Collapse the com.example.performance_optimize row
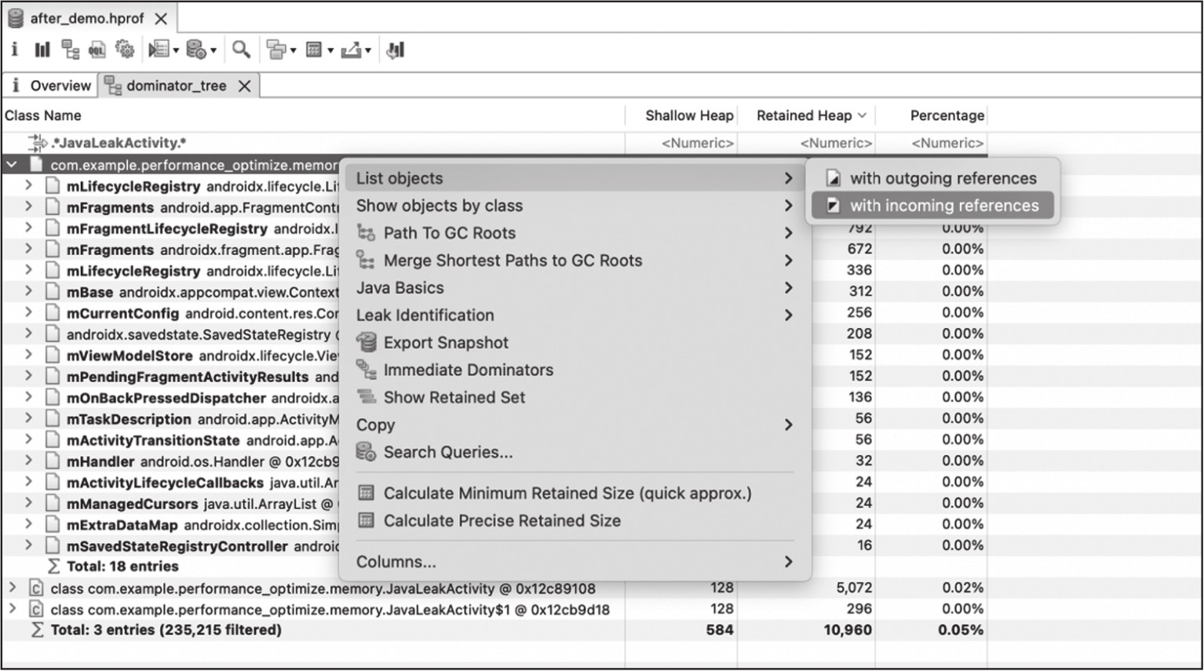This screenshot has height=671, width=1204. pyautogui.click(x=12, y=165)
